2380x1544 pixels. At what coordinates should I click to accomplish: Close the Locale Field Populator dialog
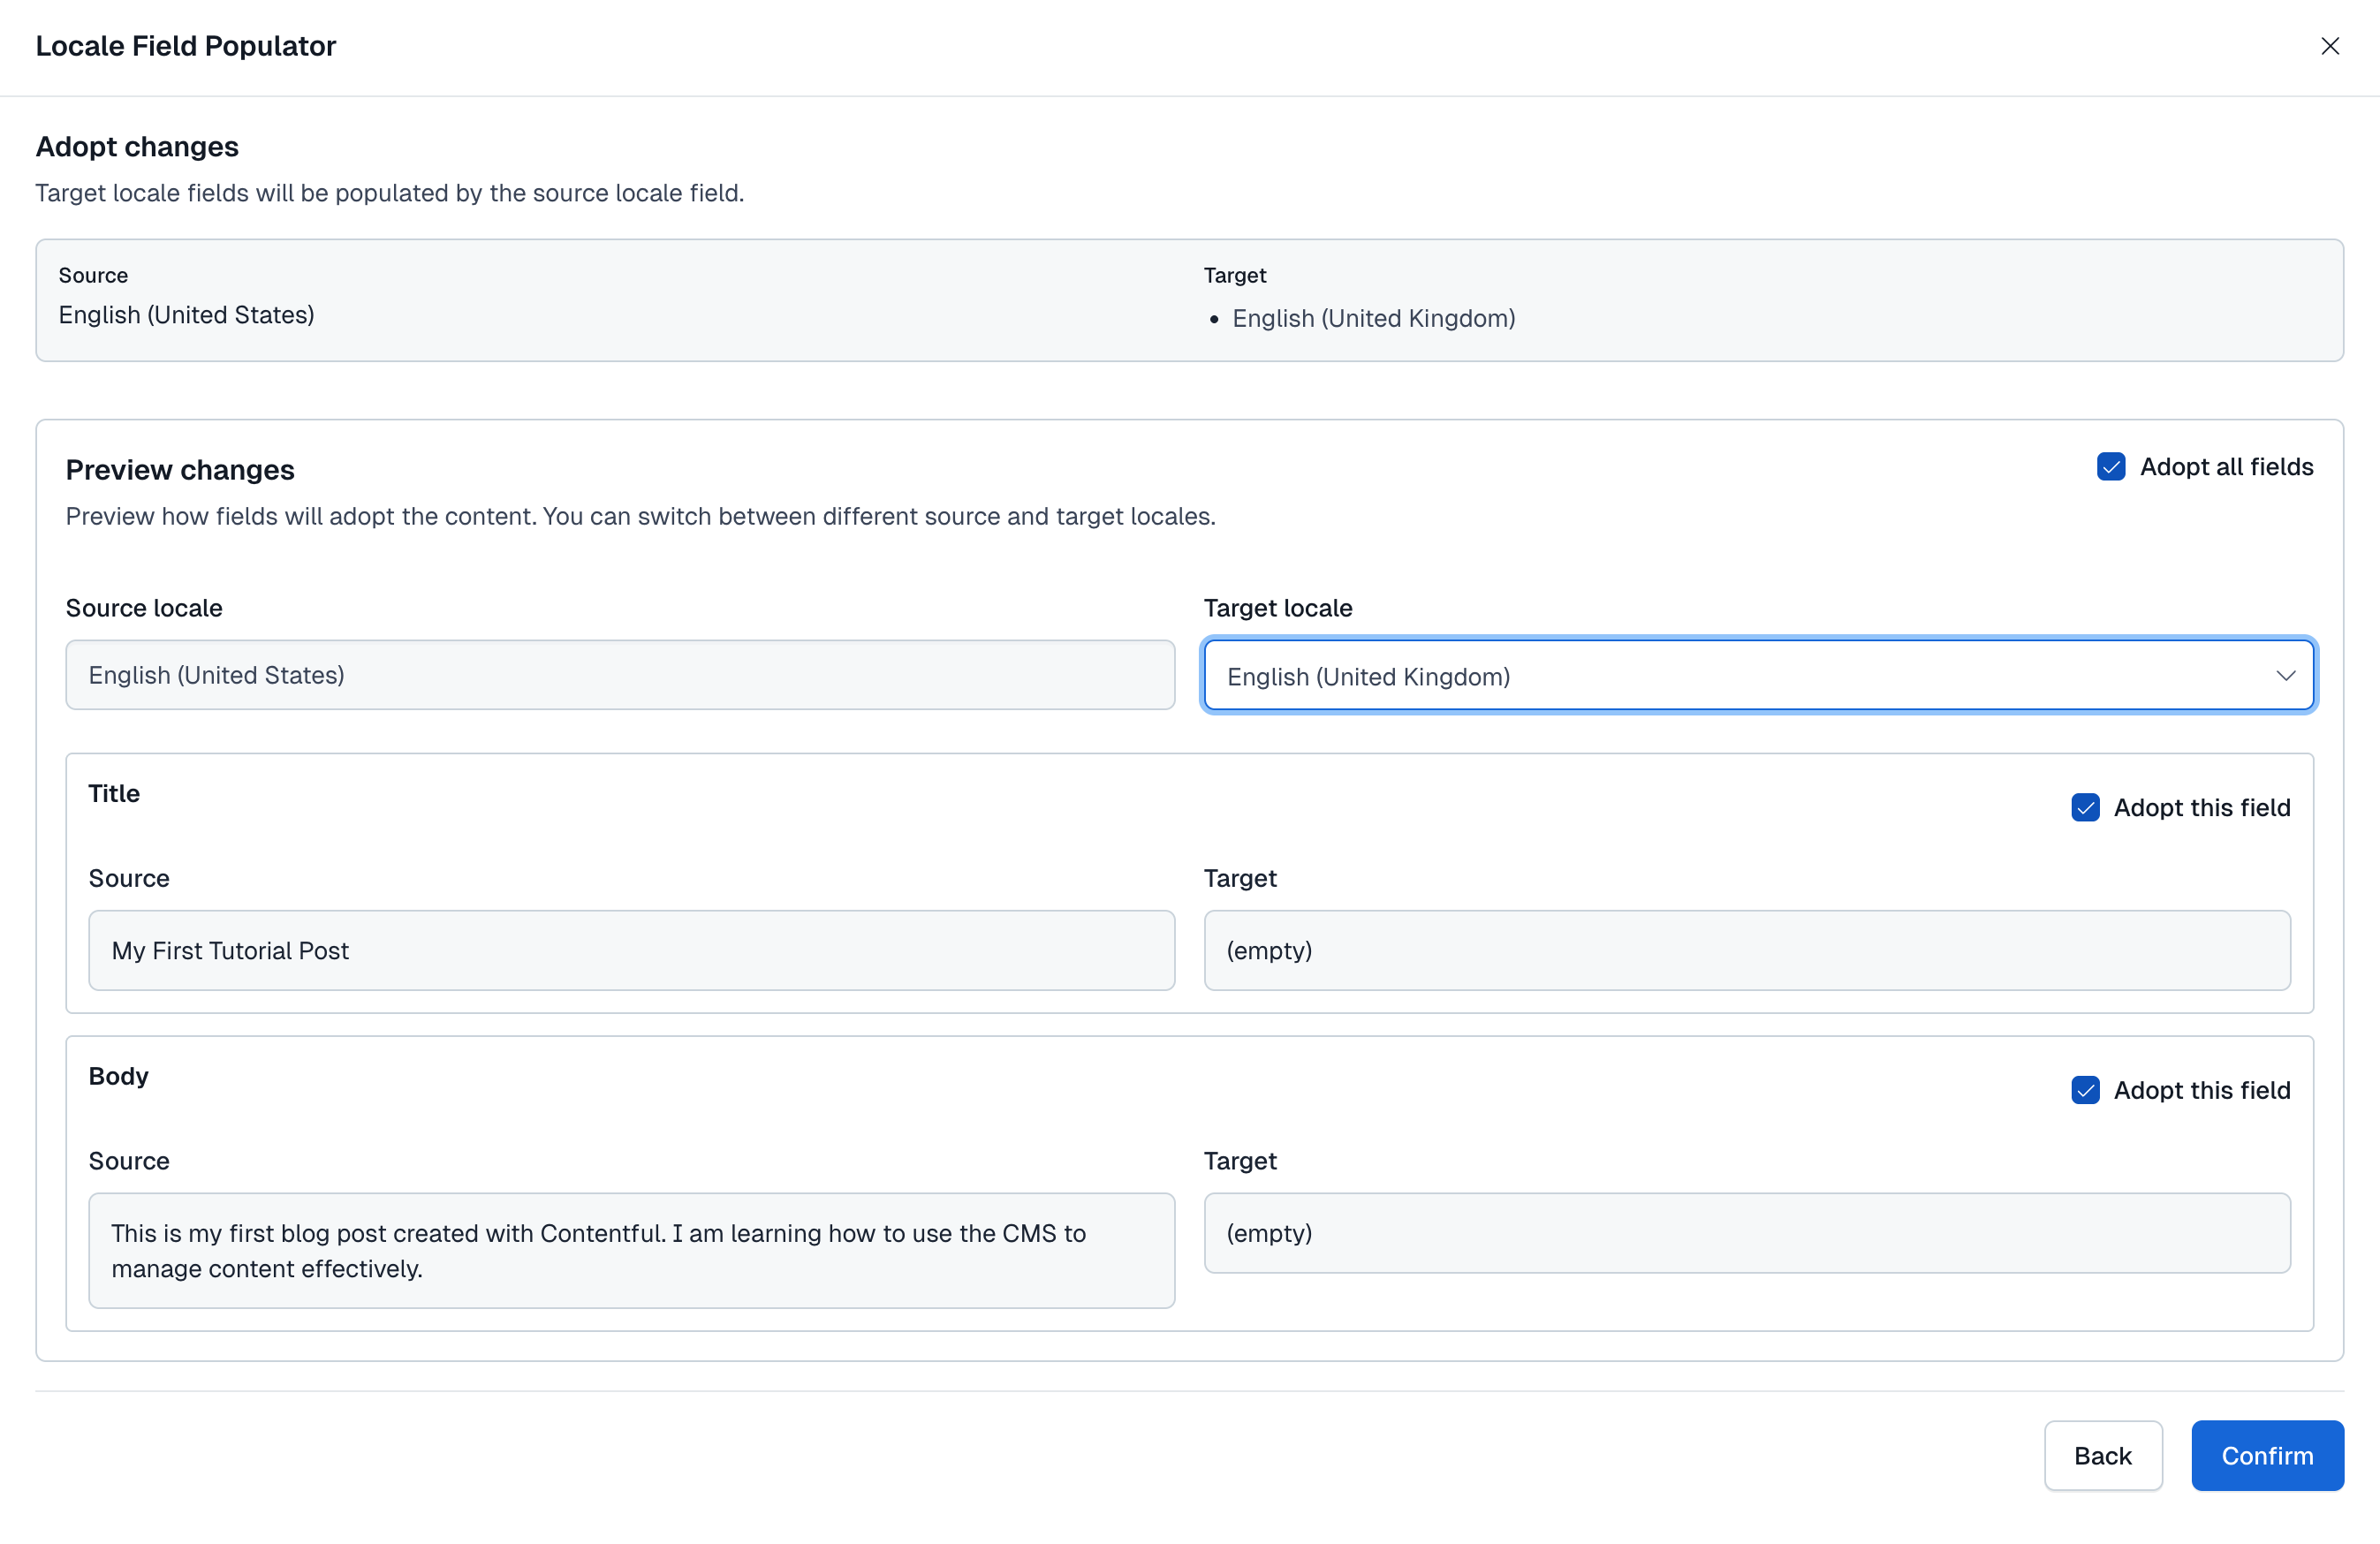2329,46
